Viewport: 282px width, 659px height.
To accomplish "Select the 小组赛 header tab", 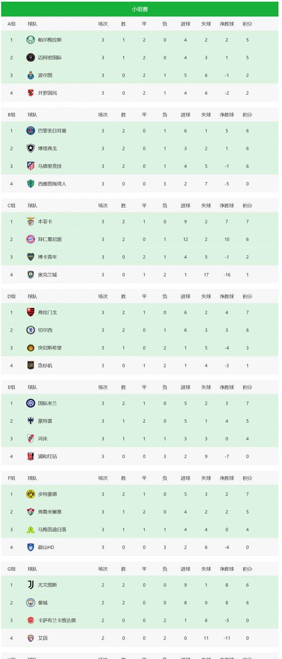I will click(140, 9).
